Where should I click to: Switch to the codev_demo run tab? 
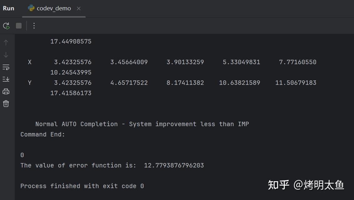click(x=54, y=8)
